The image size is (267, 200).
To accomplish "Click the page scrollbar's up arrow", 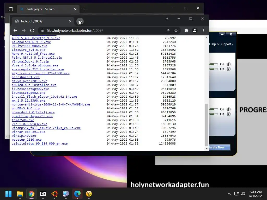I will click(207, 38).
